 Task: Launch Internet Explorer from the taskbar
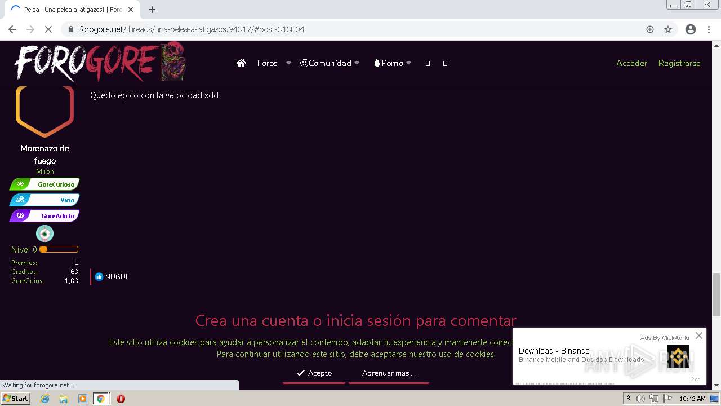(45, 399)
